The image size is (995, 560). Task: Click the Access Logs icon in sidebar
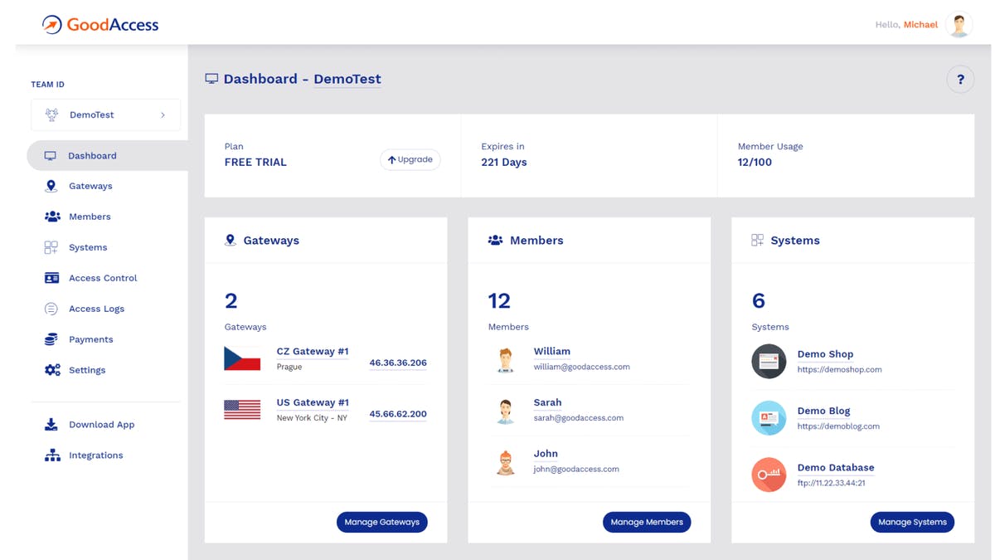[51, 309]
